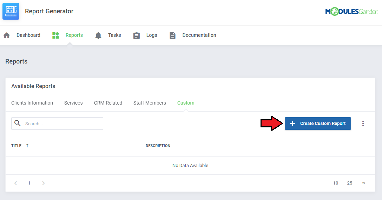The image size is (382, 200).
Task: Show 10 entries per page
Action: (335, 183)
